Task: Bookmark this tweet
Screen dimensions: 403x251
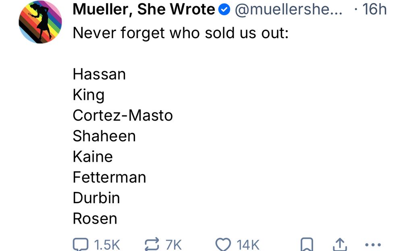Action: 307,244
